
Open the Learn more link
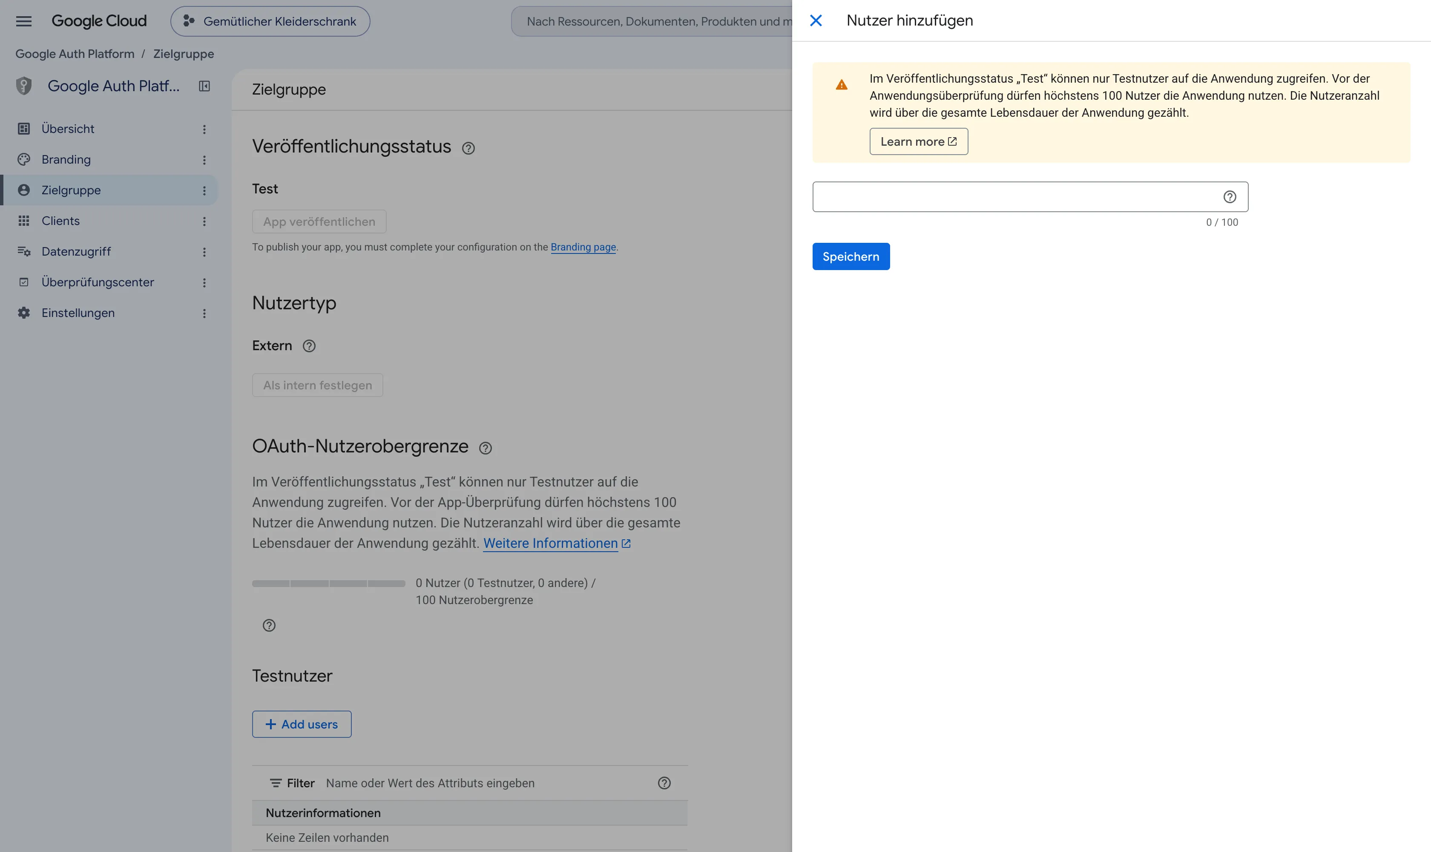918,142
